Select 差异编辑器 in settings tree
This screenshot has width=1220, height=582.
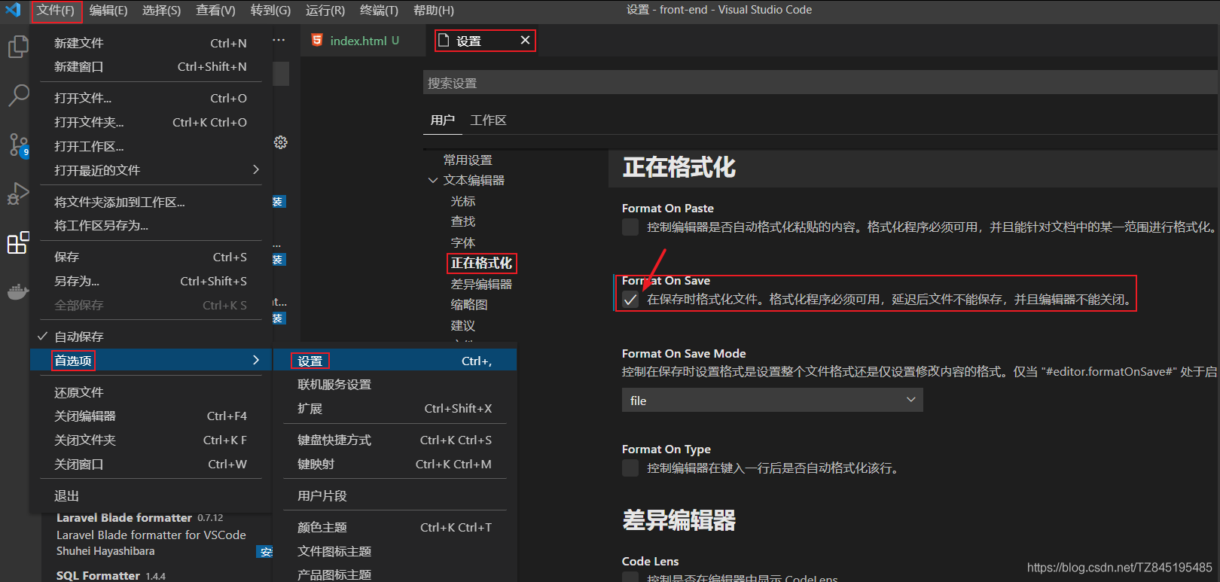[481, 284]
